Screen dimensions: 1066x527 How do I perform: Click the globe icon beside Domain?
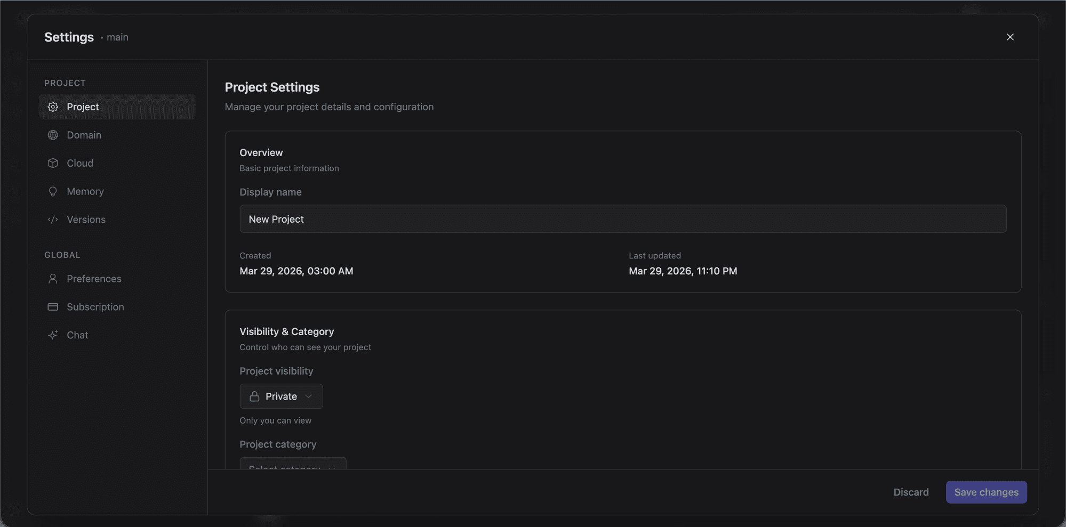pyautogui.click(x=53, y=135)
